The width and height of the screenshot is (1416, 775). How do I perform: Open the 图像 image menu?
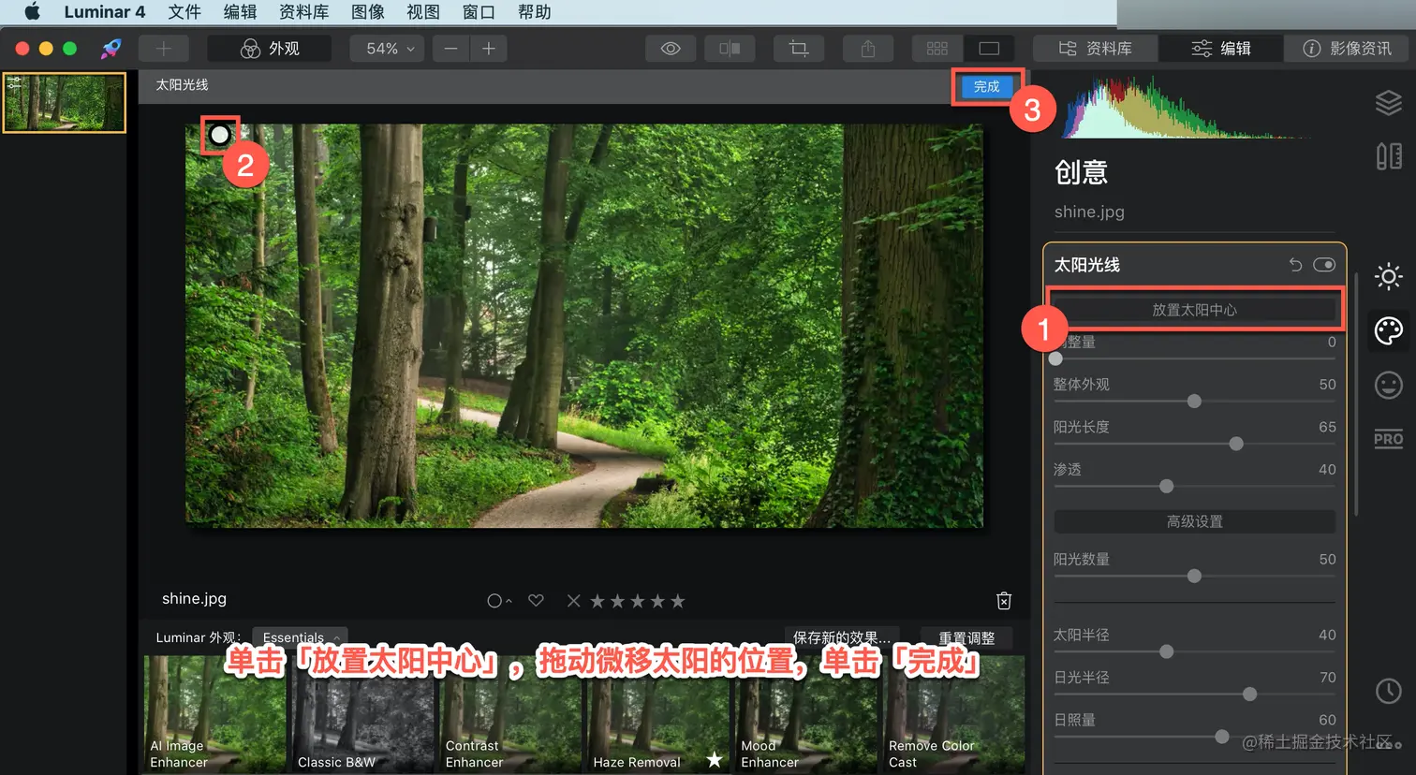pos(368,12)
